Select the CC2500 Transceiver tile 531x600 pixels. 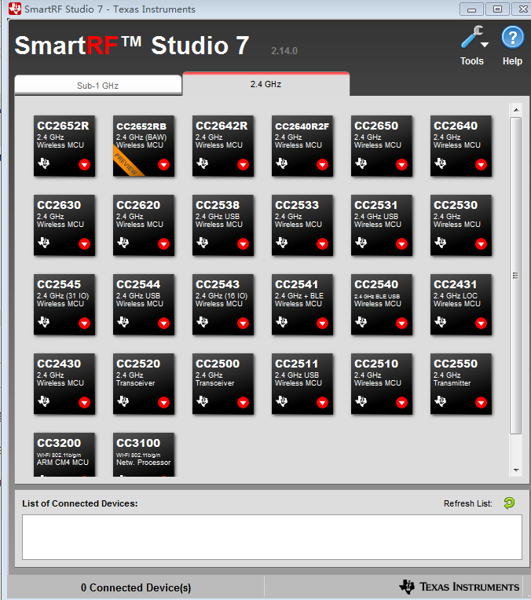pos(223,383)
